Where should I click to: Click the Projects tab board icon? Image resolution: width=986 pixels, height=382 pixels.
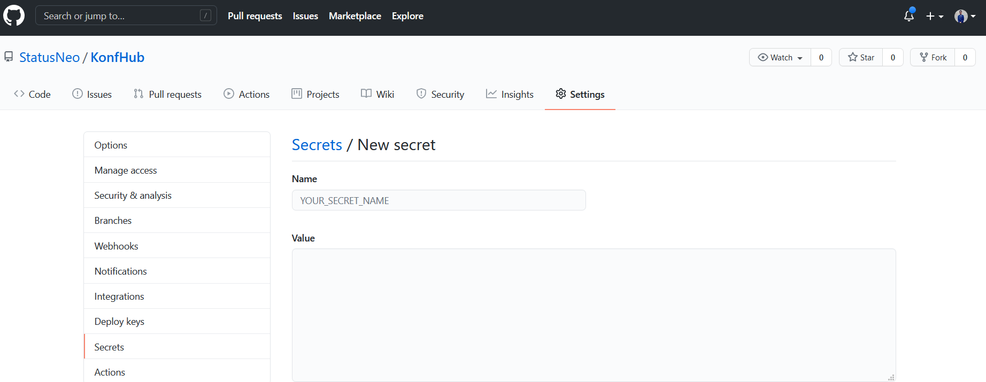coord(297,93)
